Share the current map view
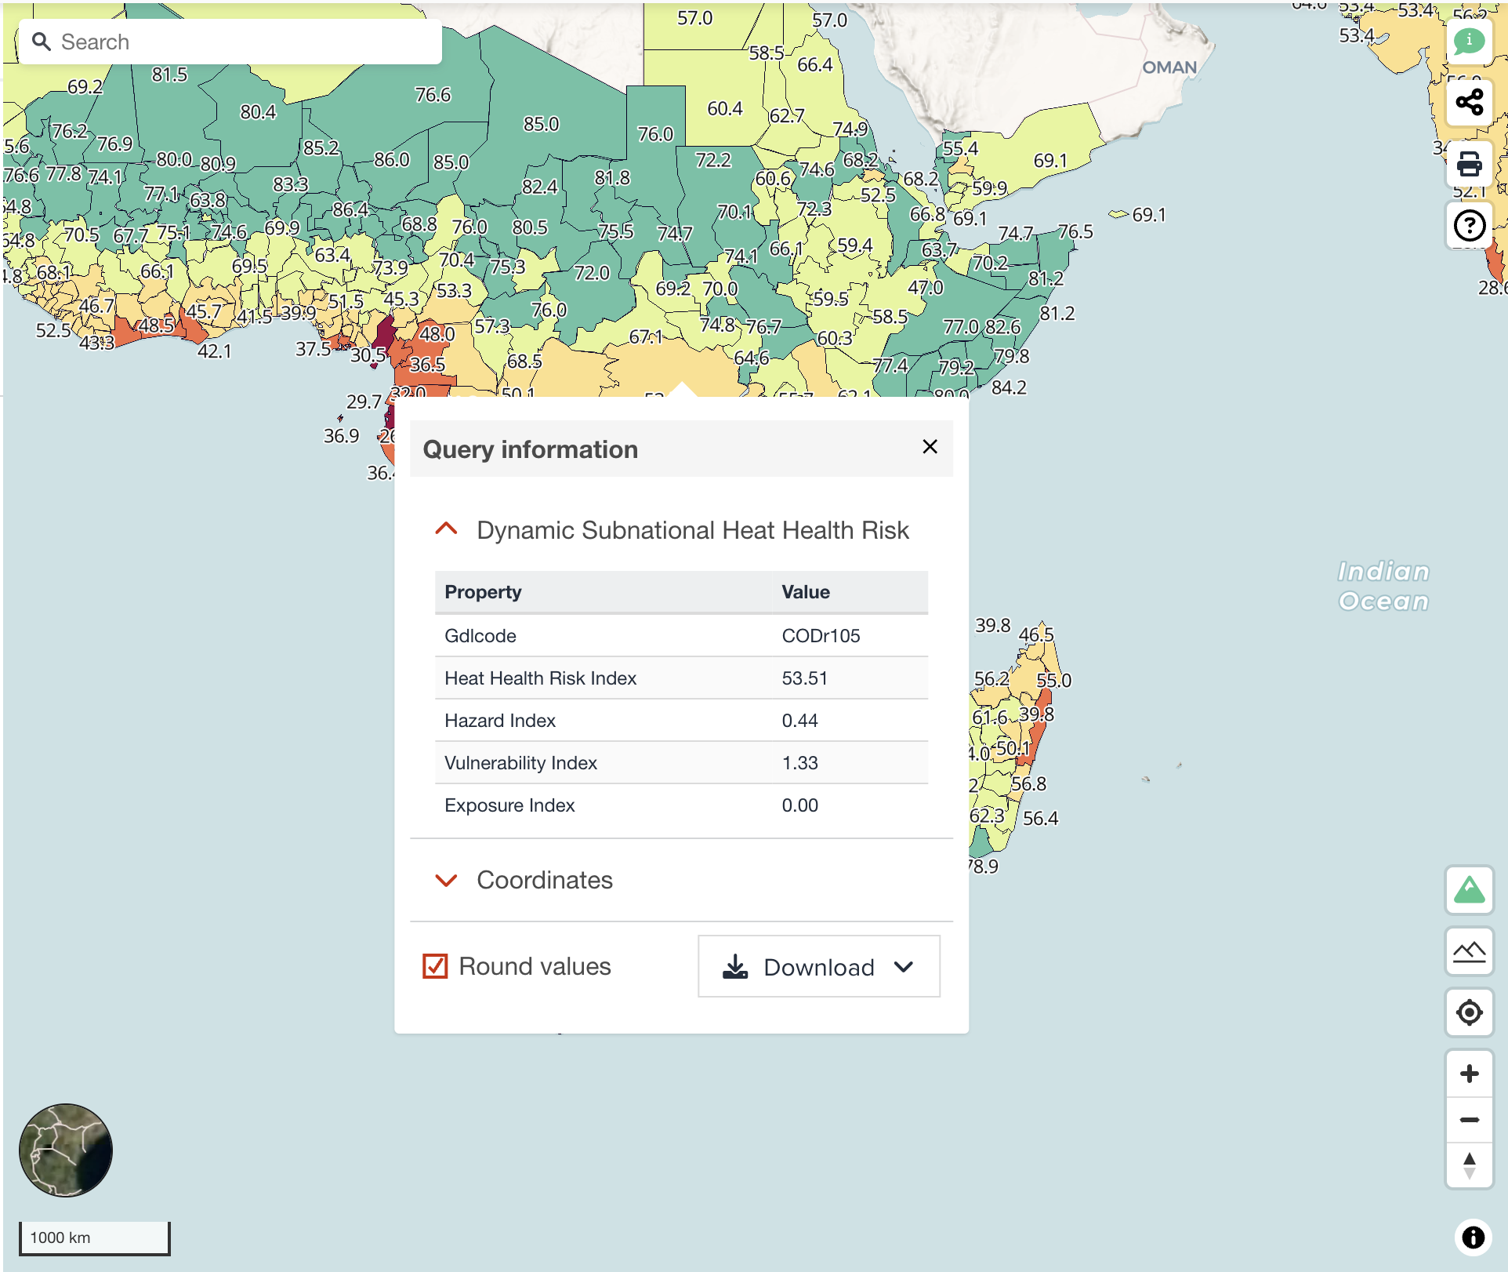 point(1470,102)
